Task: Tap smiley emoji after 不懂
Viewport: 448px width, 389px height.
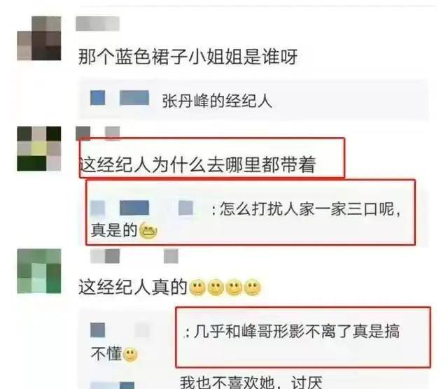Action: (131, 355)
